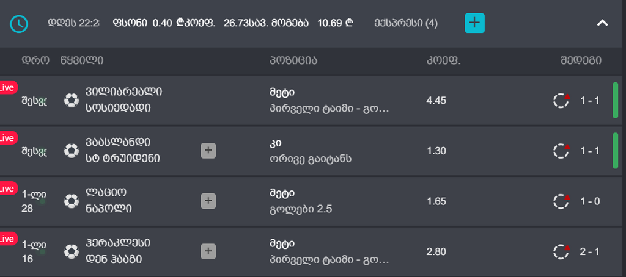Click pending status icon for ჰერაკლესი row

[x=561, y=251]
